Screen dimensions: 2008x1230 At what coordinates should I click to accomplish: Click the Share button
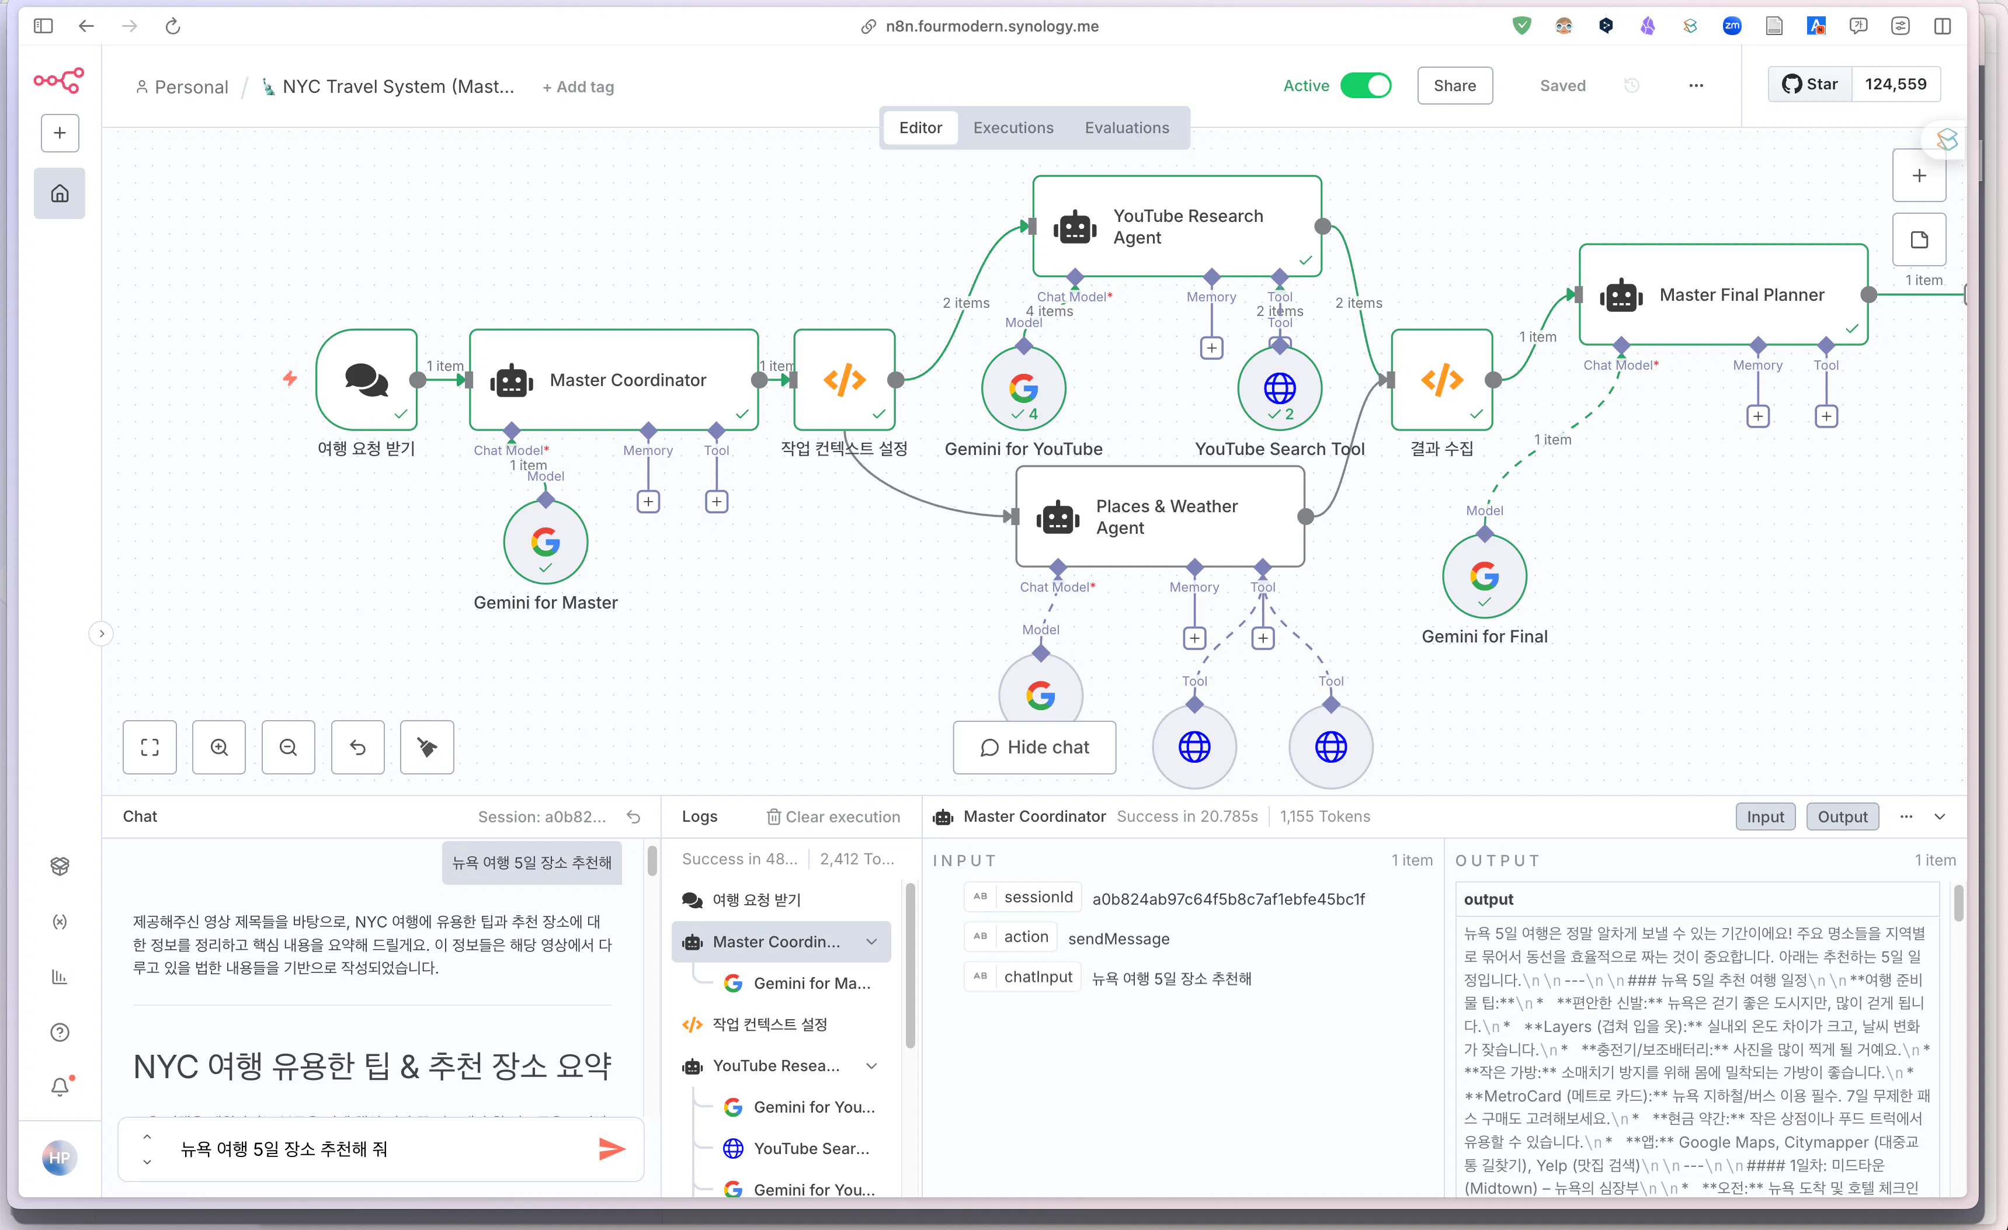pos(1455,86)
